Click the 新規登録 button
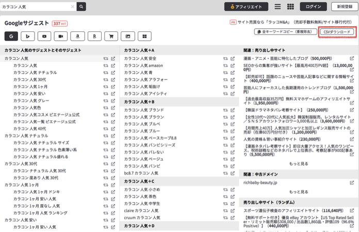This screenshot has width=359, height=232. click(x=345, y=7)
